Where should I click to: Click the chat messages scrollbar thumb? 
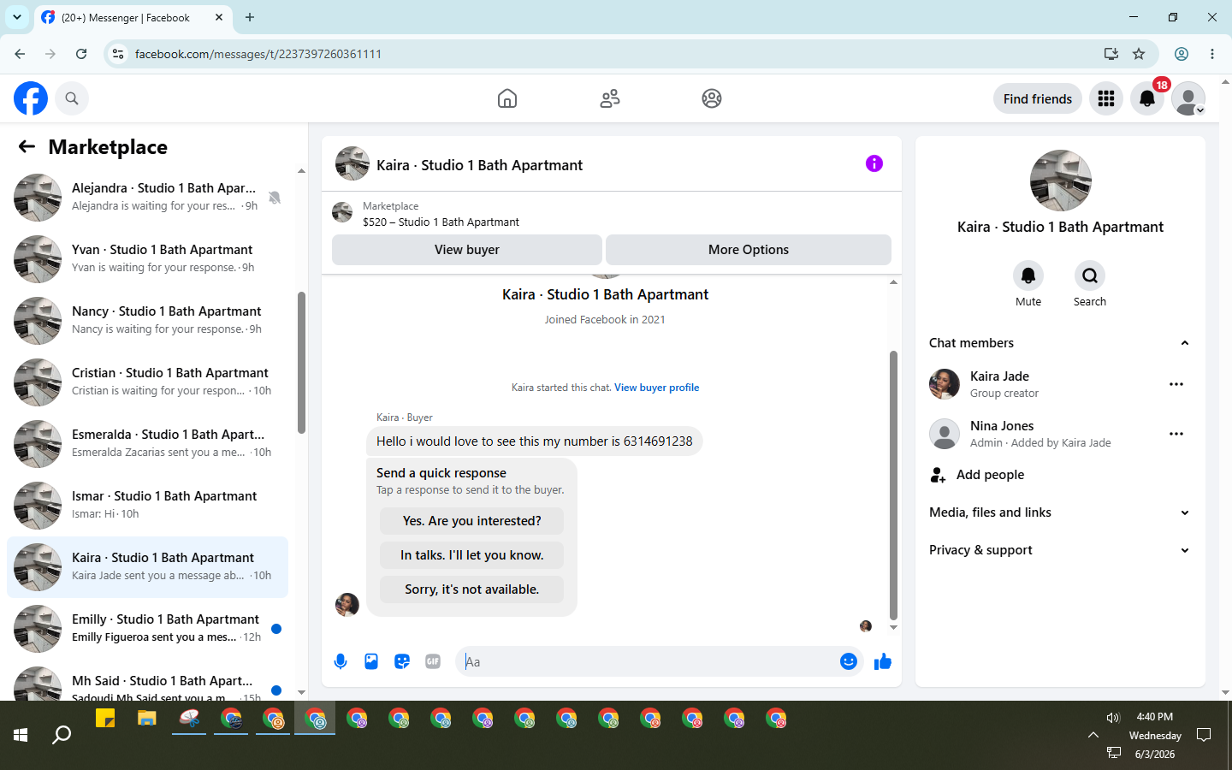(x=893, y=485)
